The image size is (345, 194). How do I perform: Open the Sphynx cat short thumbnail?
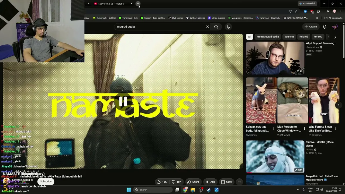tap(261, 101)
